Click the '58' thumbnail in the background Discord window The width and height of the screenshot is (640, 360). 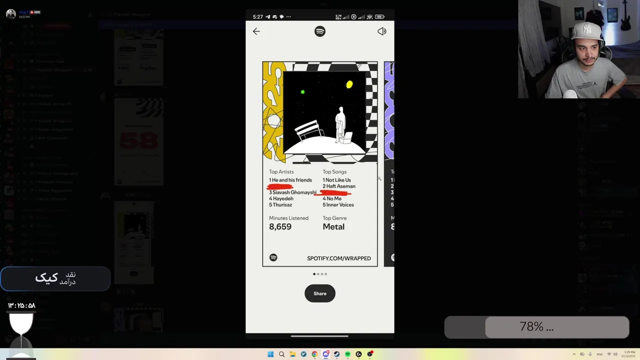(138, 141)
